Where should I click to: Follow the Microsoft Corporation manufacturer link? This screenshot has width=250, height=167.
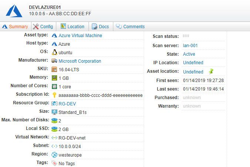[x=80, y=61]
